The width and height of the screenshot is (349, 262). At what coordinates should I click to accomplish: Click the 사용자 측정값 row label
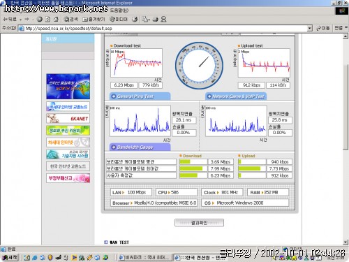pyautogui.click(x=141, y=175)
